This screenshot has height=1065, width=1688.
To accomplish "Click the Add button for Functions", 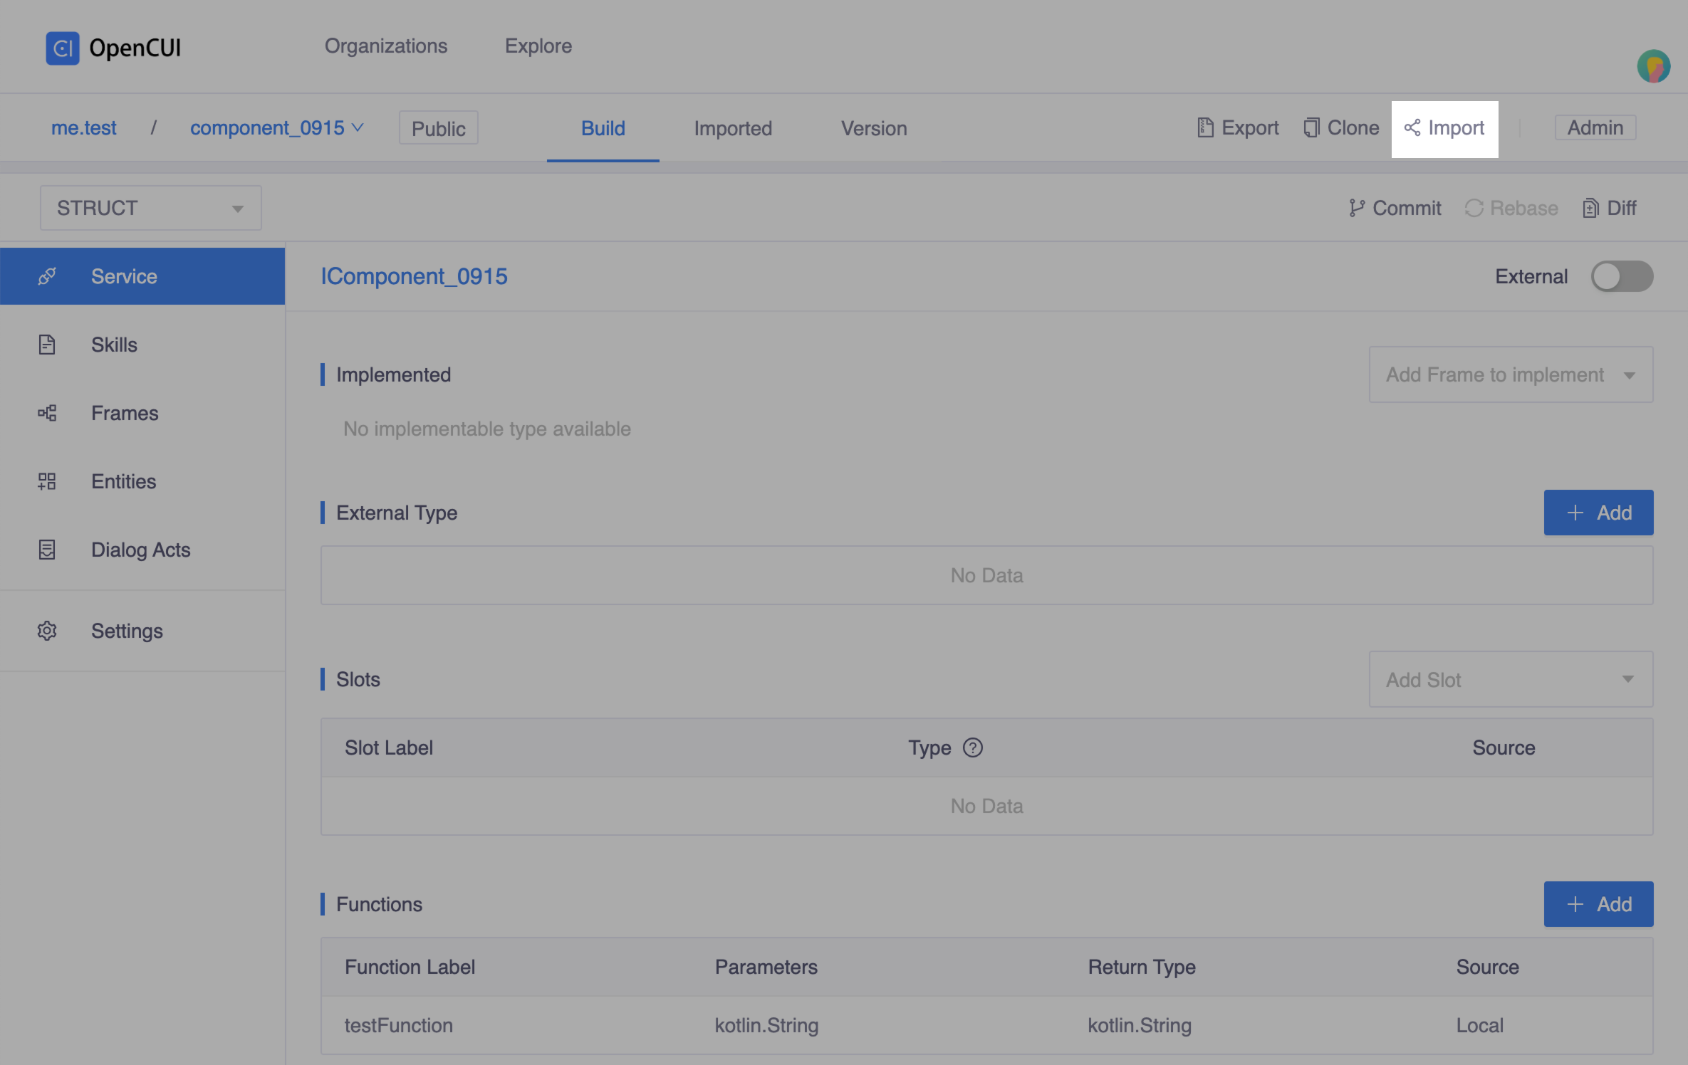I will coord(1598,903).
